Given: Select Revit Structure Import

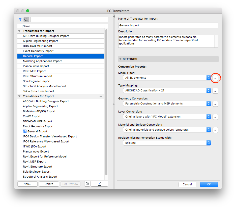Looking at the screenshot, I should click(61, 76).
